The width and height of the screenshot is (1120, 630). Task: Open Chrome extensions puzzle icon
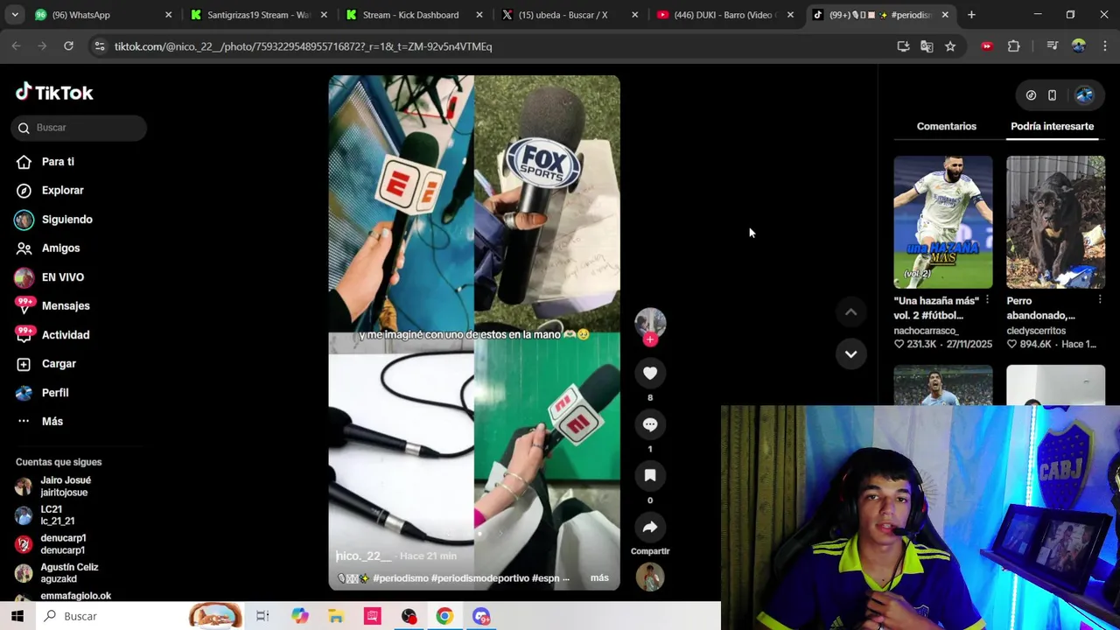pos(1013,46)
